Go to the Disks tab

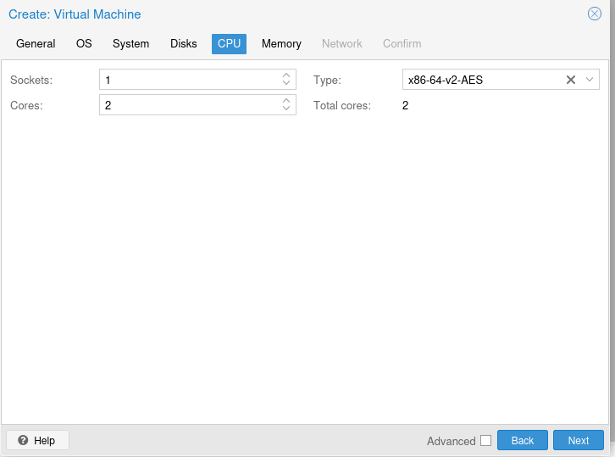[x=183, y=43]
